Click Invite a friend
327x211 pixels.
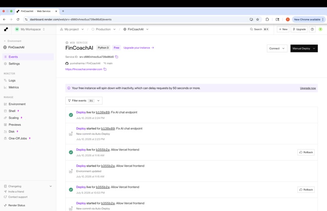point(16,192)
